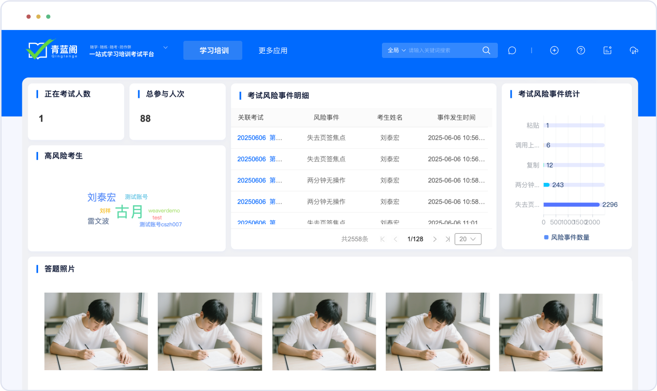Expand the platform switcher chevron beside logo

click(x=165, y=48)
